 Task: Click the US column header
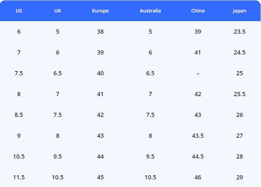19,11
